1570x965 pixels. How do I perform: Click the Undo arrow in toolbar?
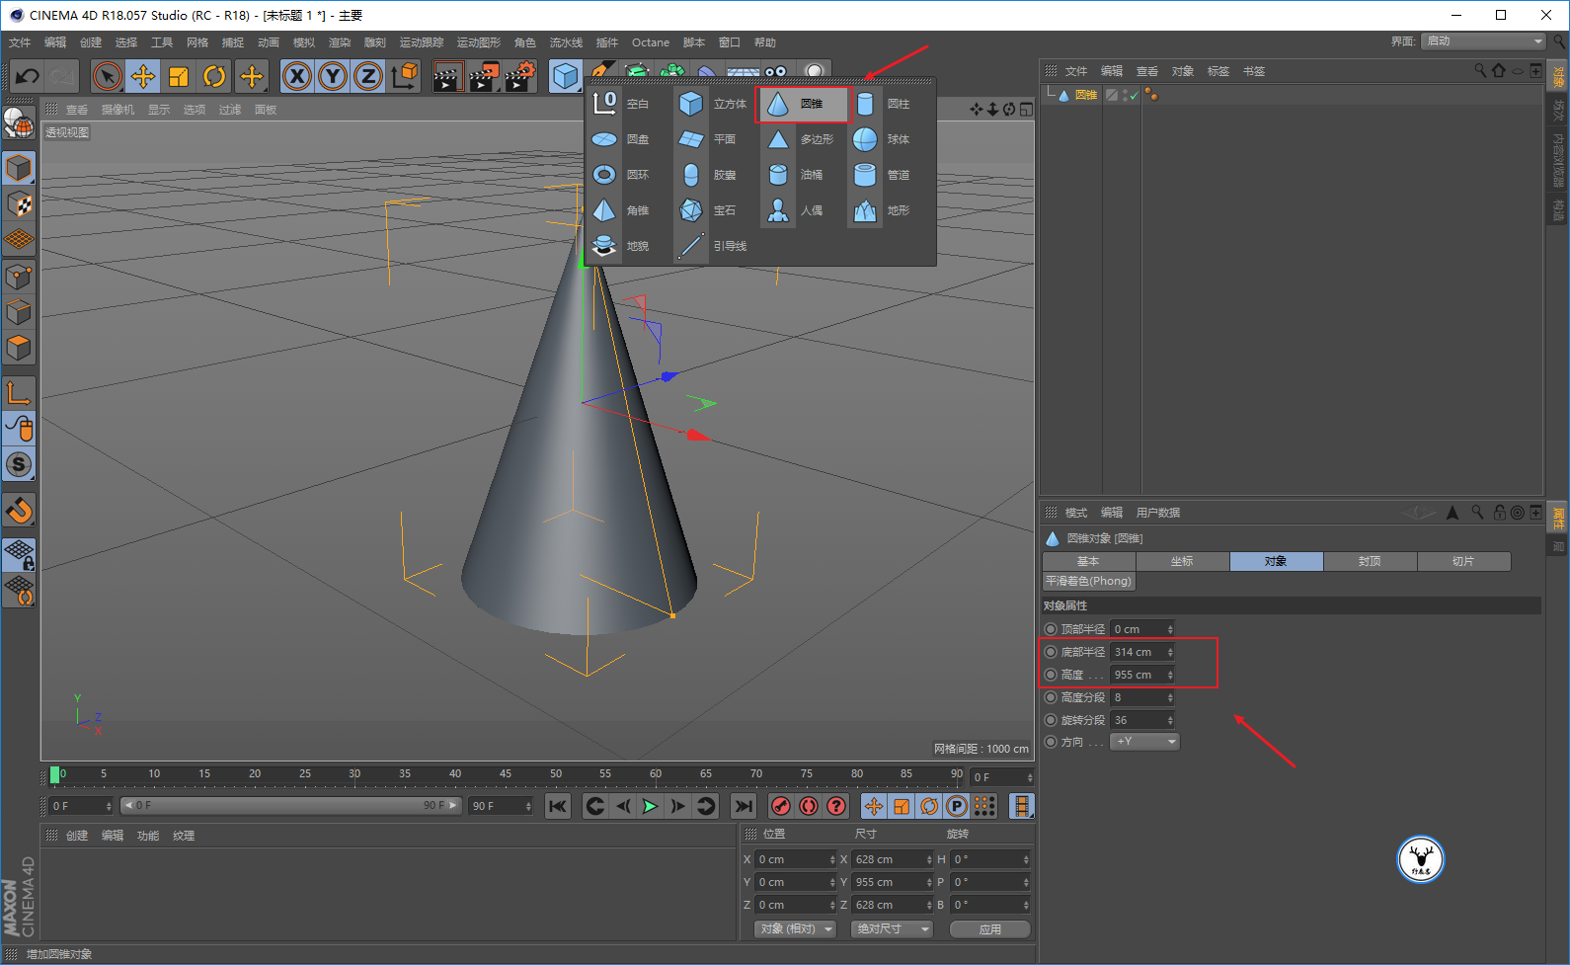tap(28, 76)
